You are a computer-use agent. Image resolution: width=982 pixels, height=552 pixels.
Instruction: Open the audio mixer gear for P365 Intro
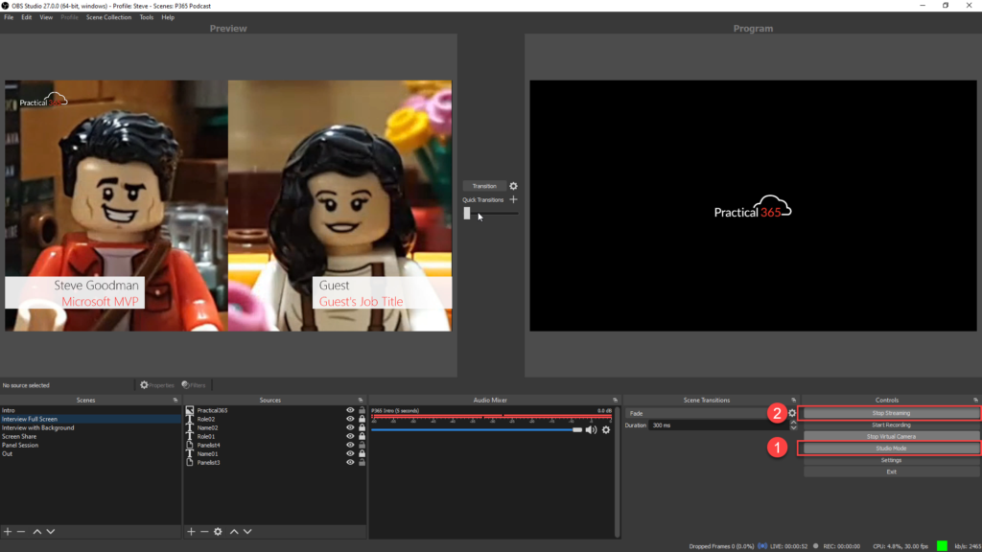[606, 430]
